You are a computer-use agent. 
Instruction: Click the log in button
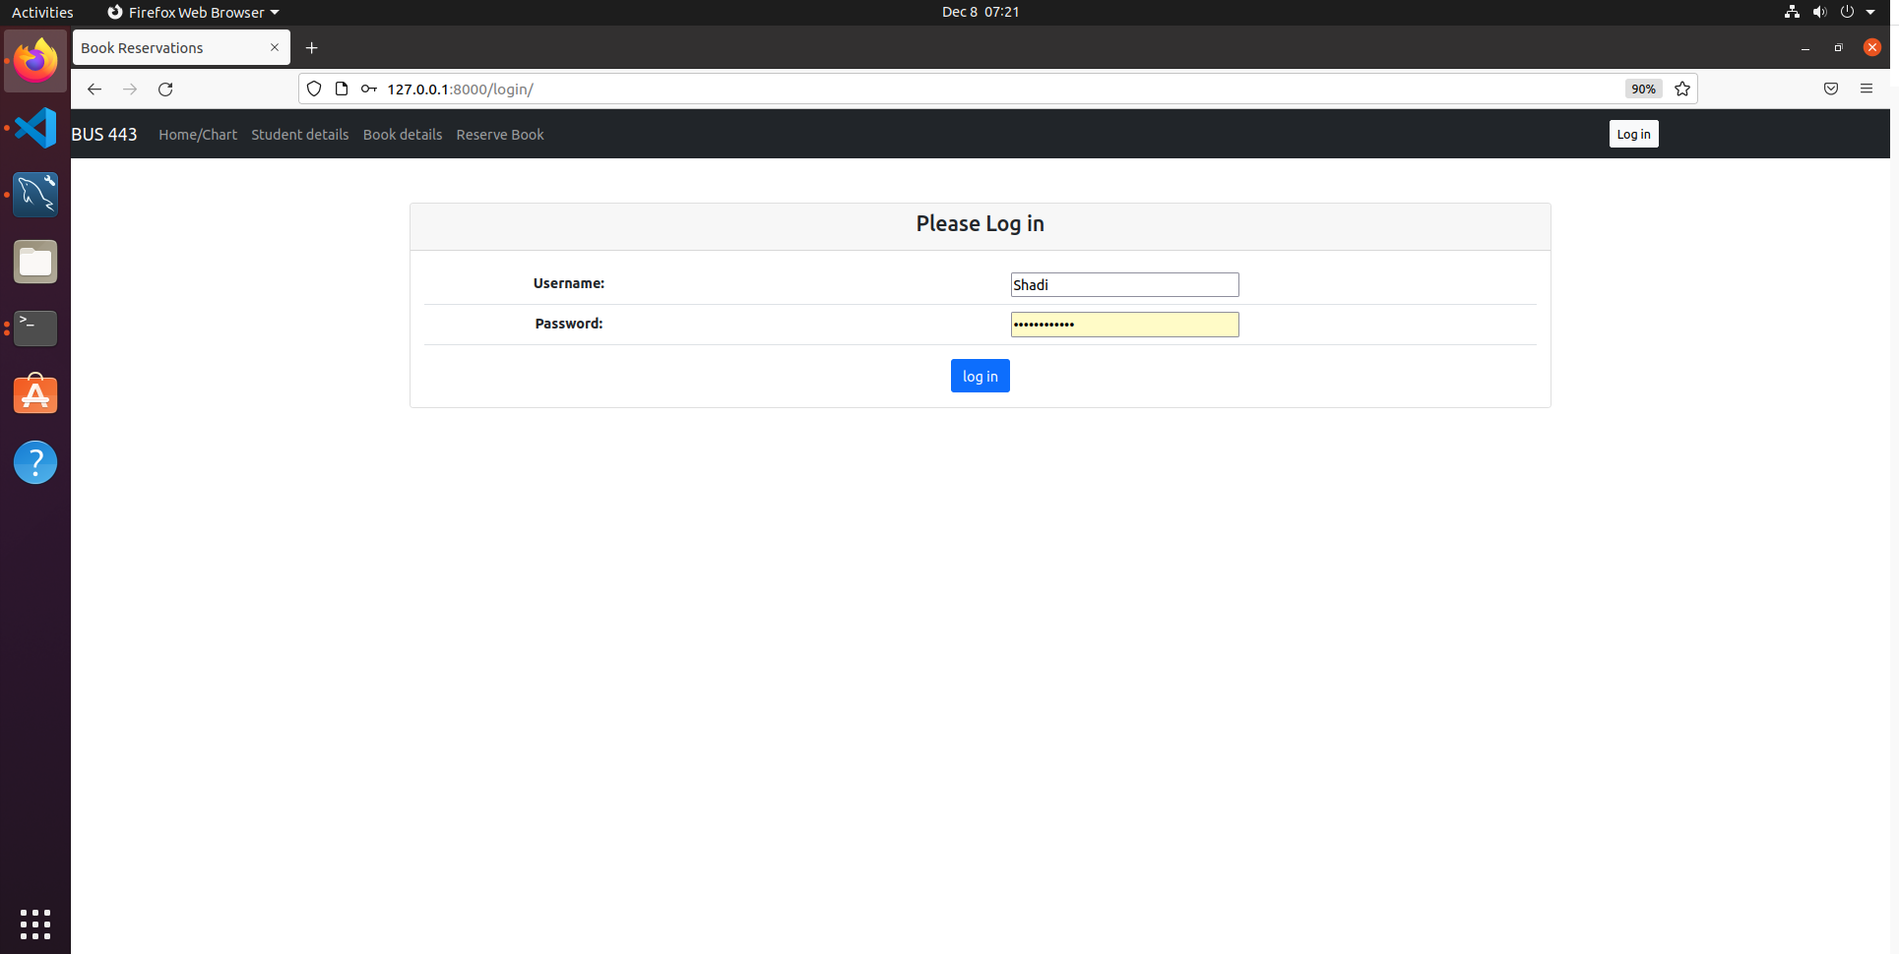pos(980,375)
